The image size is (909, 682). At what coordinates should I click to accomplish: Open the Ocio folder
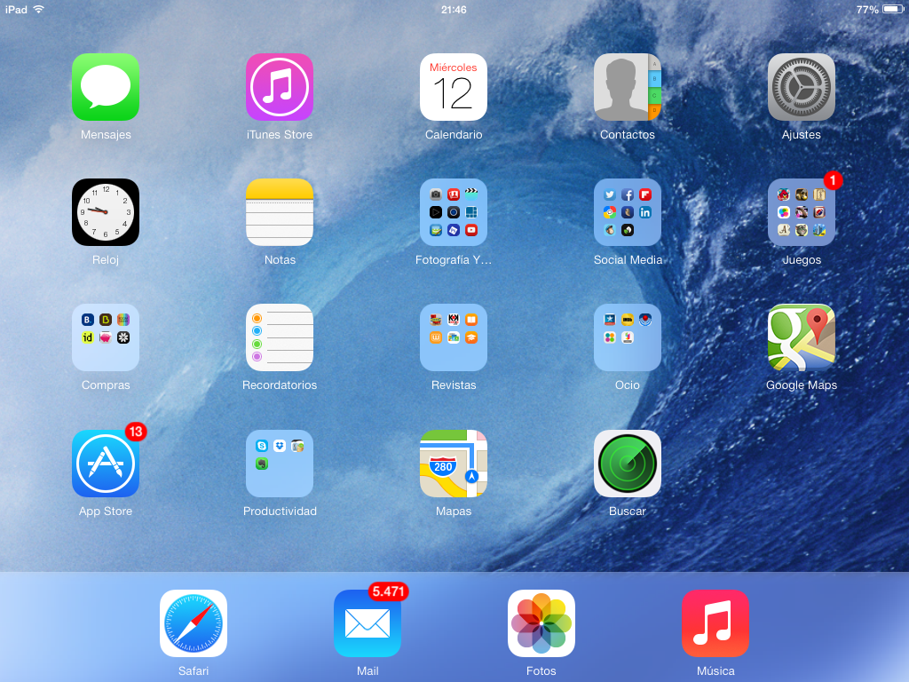(628, 337)
